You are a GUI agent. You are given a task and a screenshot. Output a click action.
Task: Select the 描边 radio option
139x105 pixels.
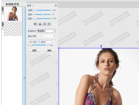point(39,42)
